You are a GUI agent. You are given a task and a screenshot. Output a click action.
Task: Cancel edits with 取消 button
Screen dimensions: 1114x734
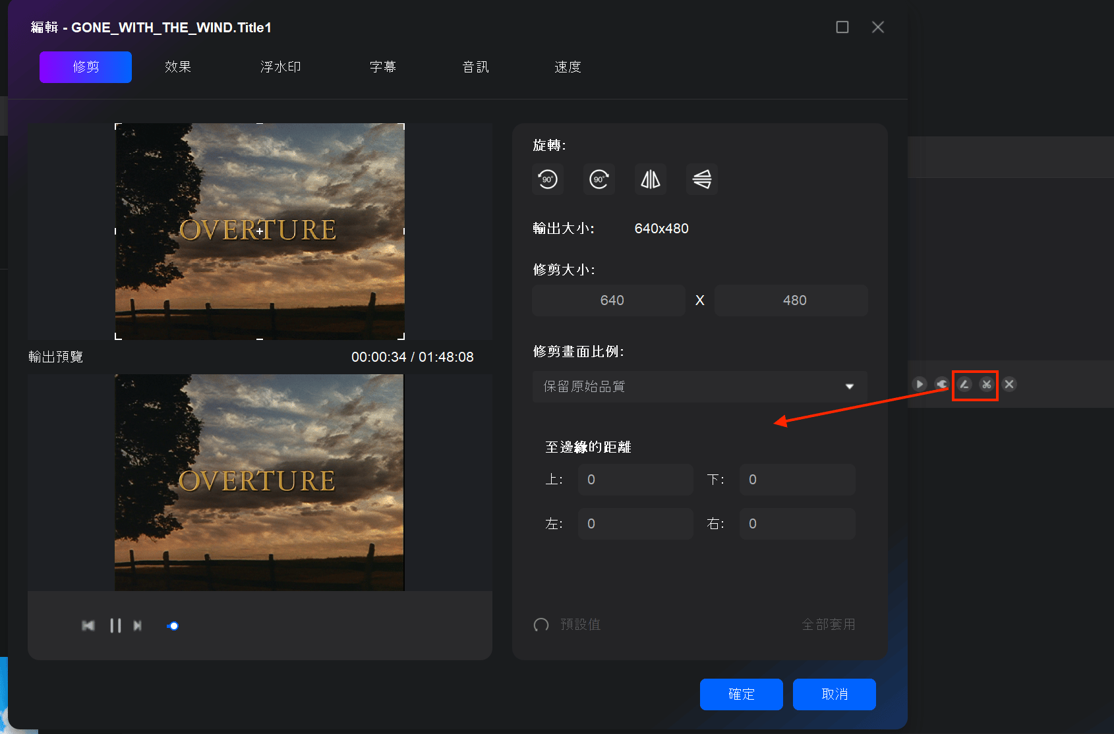tap(835, 694)
